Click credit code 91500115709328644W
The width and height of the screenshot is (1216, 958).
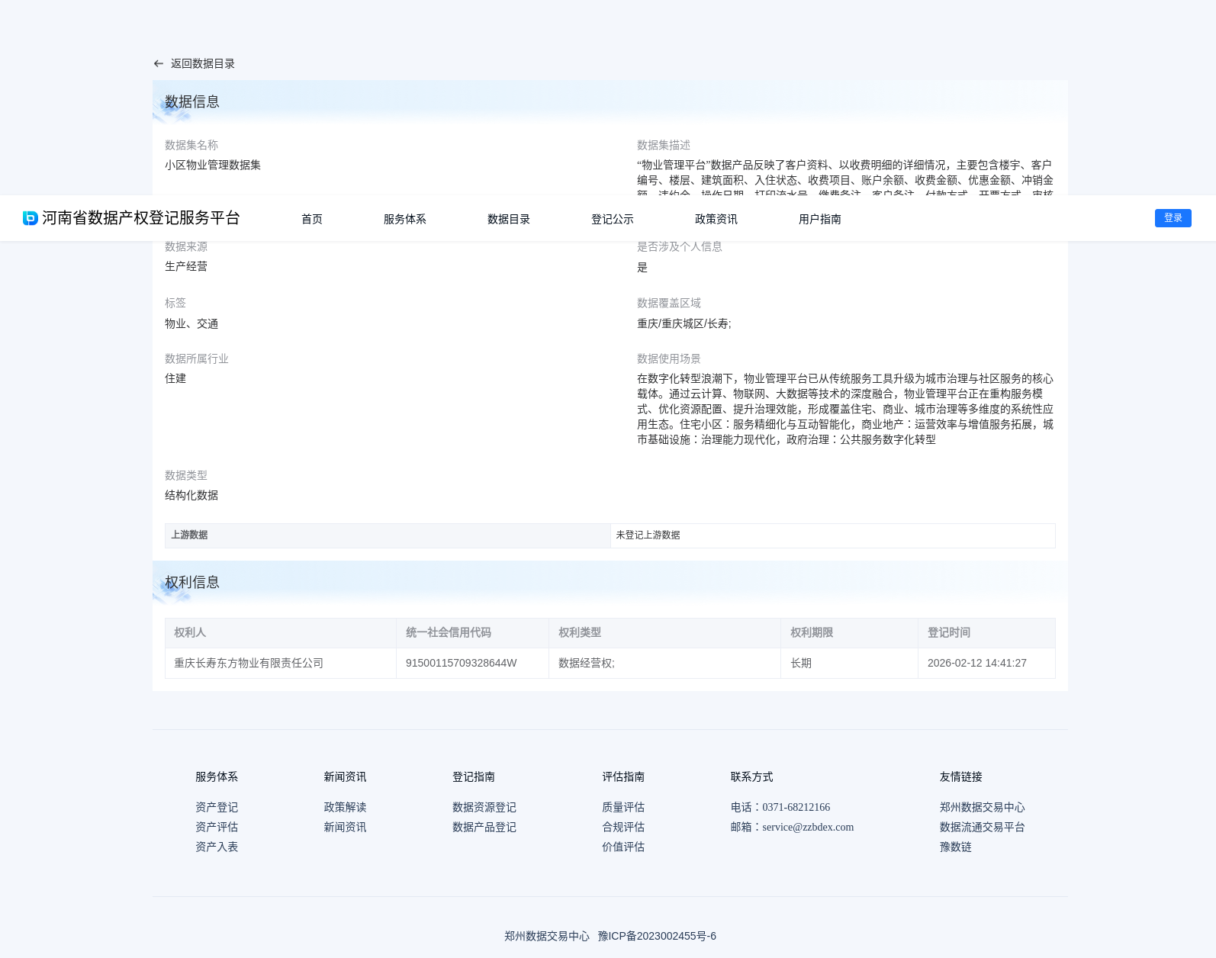click(462, 663)
